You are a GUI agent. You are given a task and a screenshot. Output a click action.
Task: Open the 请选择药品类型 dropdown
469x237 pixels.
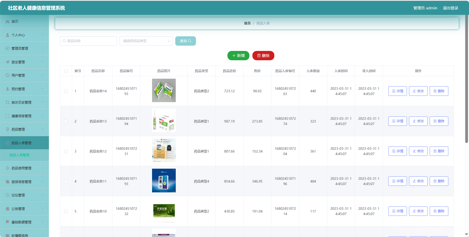tap(146, 41)
